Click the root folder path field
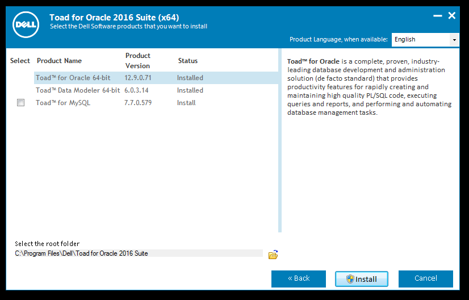Image resolution: width=469 pixels, height=300 pixels. pos(139,253)
